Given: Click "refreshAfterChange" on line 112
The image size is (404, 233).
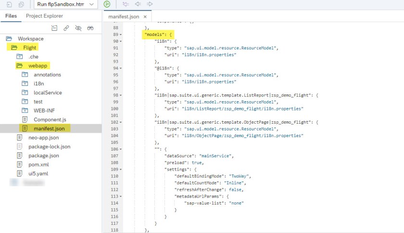Looking at the screenshot, I should (x=199, y=189).
